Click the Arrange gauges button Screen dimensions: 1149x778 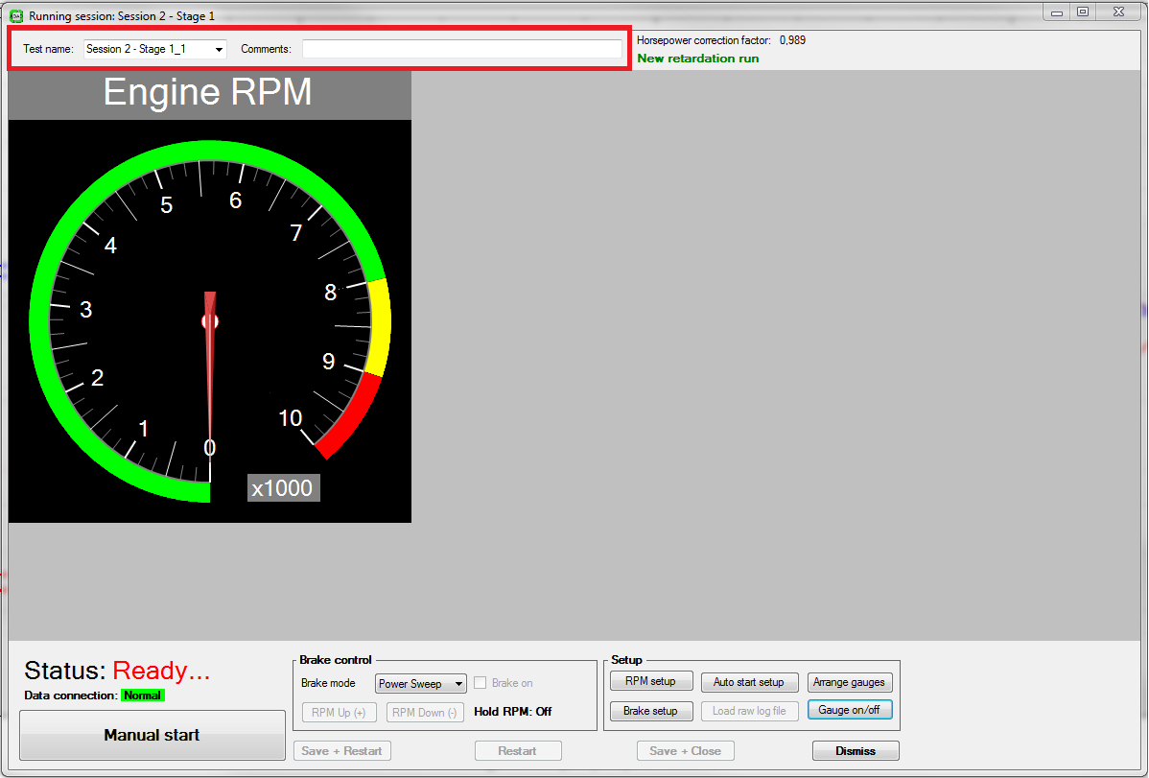tap(849, 682)
